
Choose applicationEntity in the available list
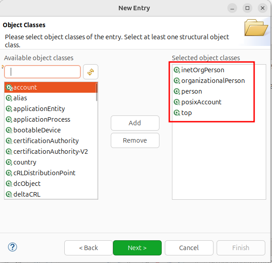click(39, 109)
